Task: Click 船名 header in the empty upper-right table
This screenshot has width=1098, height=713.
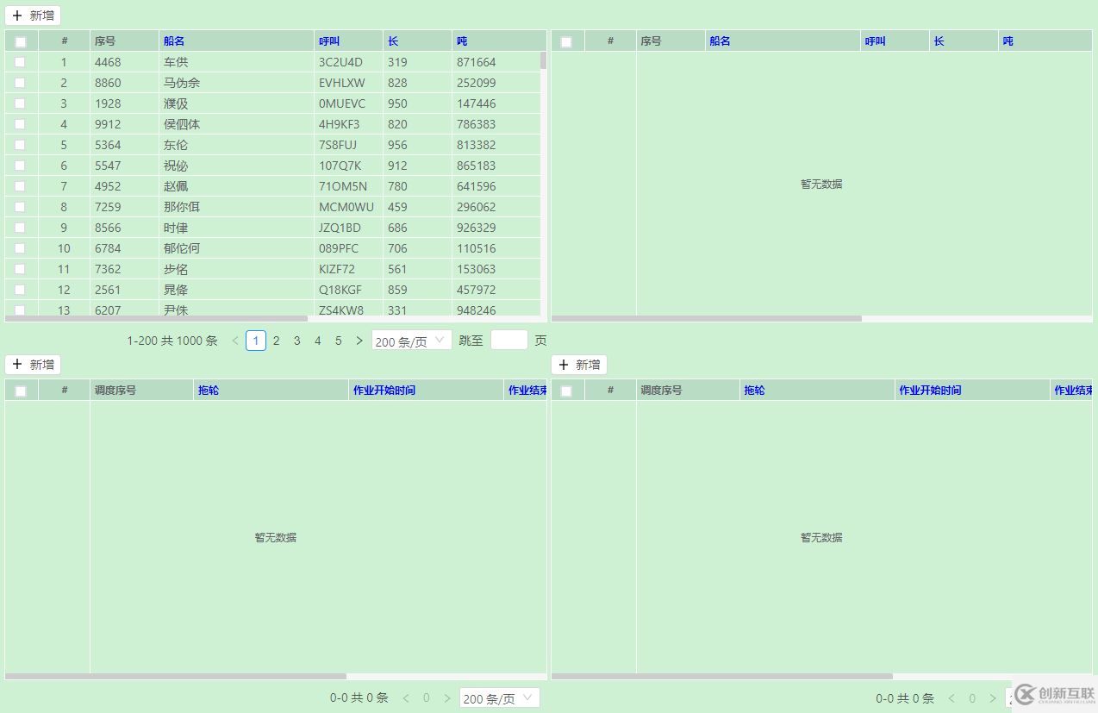Action: (721, 41)
